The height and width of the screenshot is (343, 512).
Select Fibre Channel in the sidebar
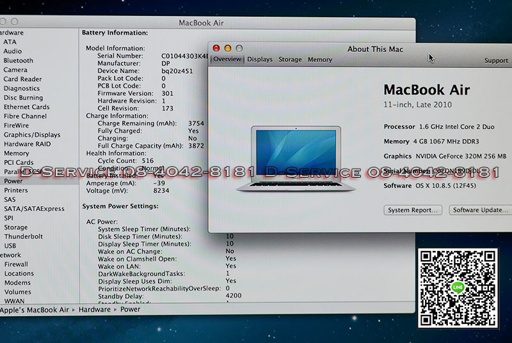pyautogui.click(x=25, y=116)
